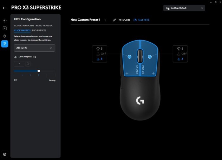Screen dimensions: 222x160
Task: Switch to ACTUATION POINT tab
Action: pyautogui.click(x=24, y=26)
